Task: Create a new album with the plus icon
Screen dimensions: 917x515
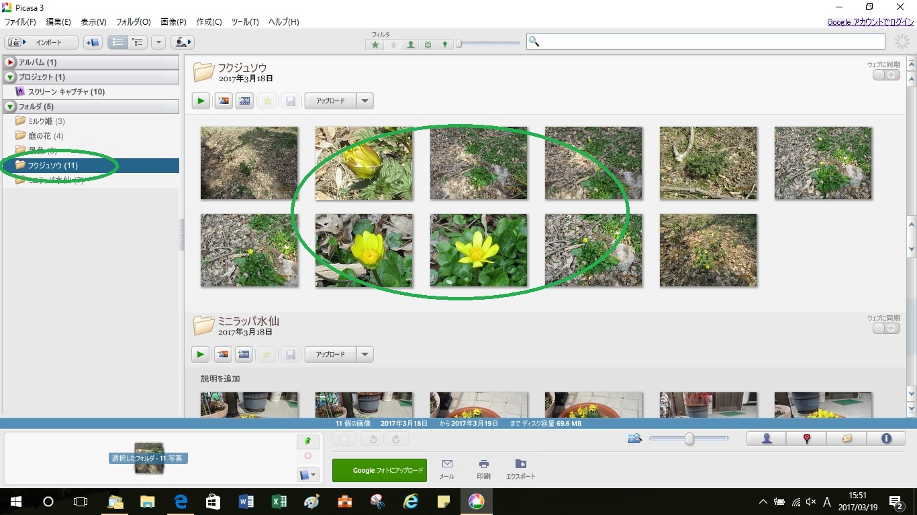Action: point(93,42)
